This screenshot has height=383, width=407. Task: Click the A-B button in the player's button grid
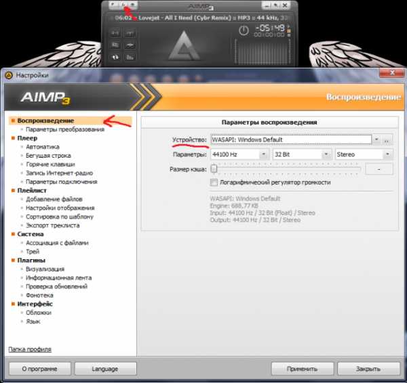pyautogui.click(x=115, y=33)
